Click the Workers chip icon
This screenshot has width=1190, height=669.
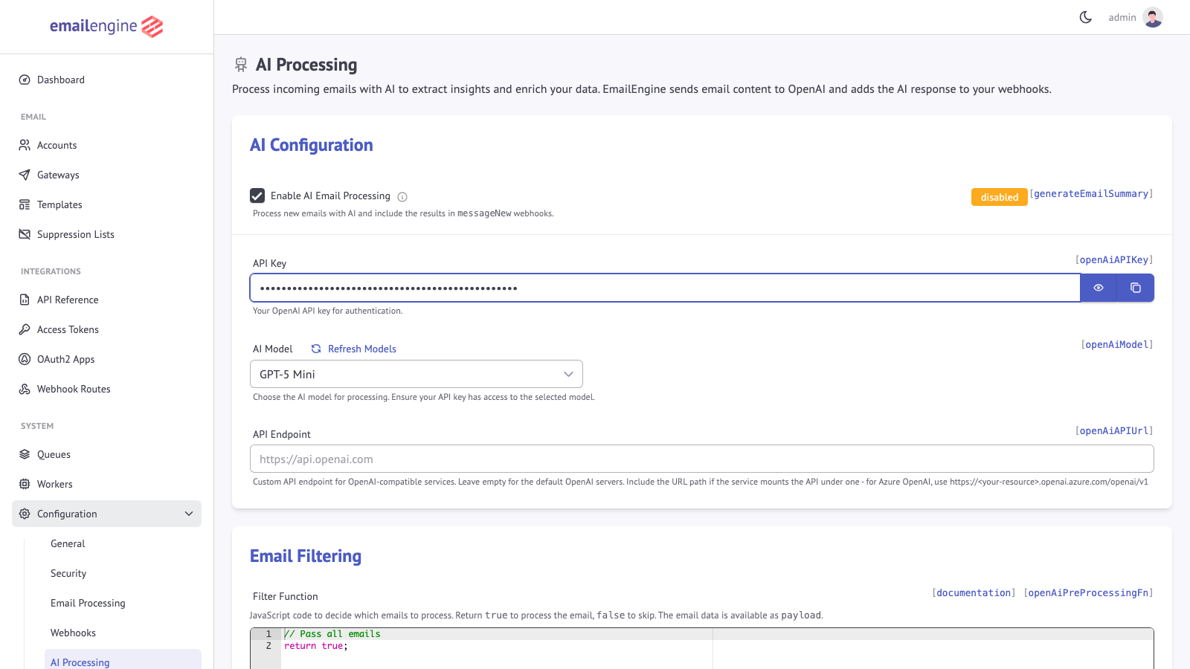25,484
